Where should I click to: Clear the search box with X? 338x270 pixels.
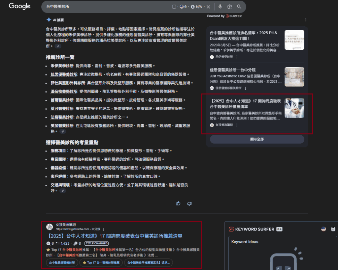coord(209,7)
